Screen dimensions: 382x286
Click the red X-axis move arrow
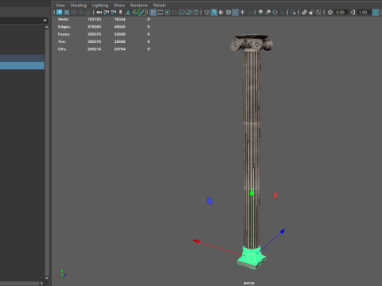pos(197,241)
